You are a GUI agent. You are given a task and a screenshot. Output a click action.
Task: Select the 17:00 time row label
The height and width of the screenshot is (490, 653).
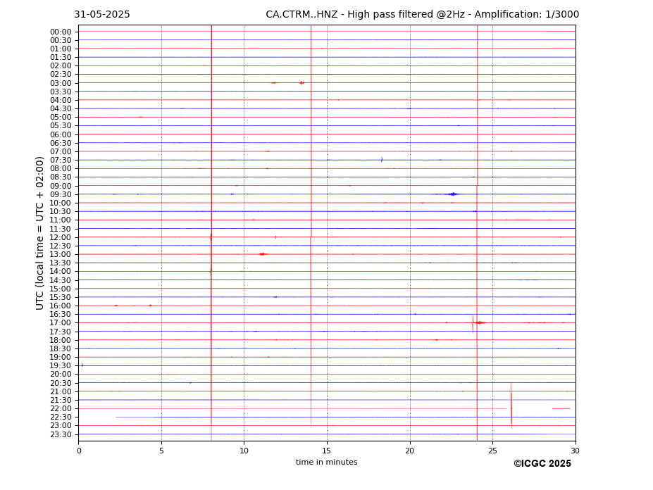point(61,323)
